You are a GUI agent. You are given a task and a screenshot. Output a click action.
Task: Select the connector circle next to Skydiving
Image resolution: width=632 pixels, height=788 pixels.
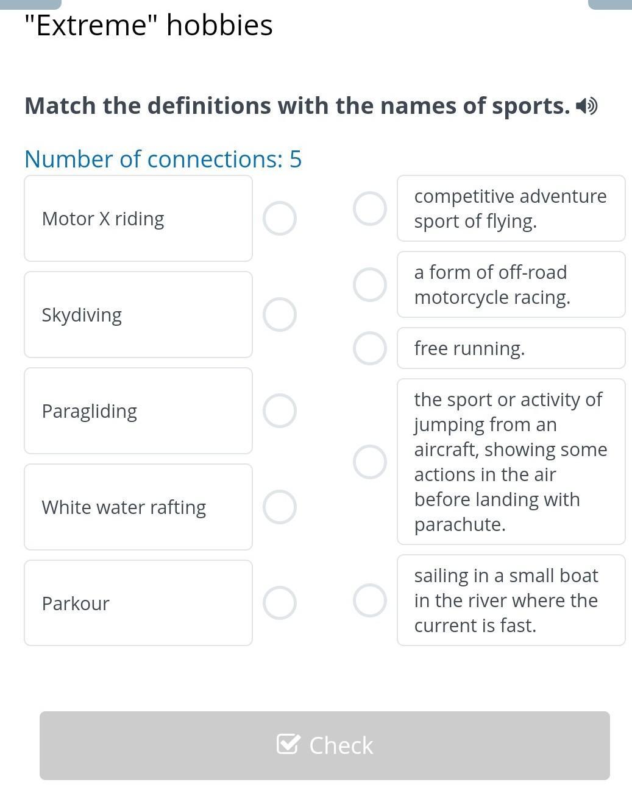coord(280,315)
